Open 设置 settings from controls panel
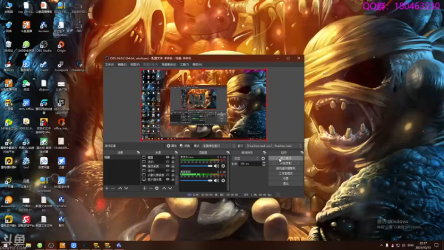Screen dimensions: 444x250 coord(286,178)
